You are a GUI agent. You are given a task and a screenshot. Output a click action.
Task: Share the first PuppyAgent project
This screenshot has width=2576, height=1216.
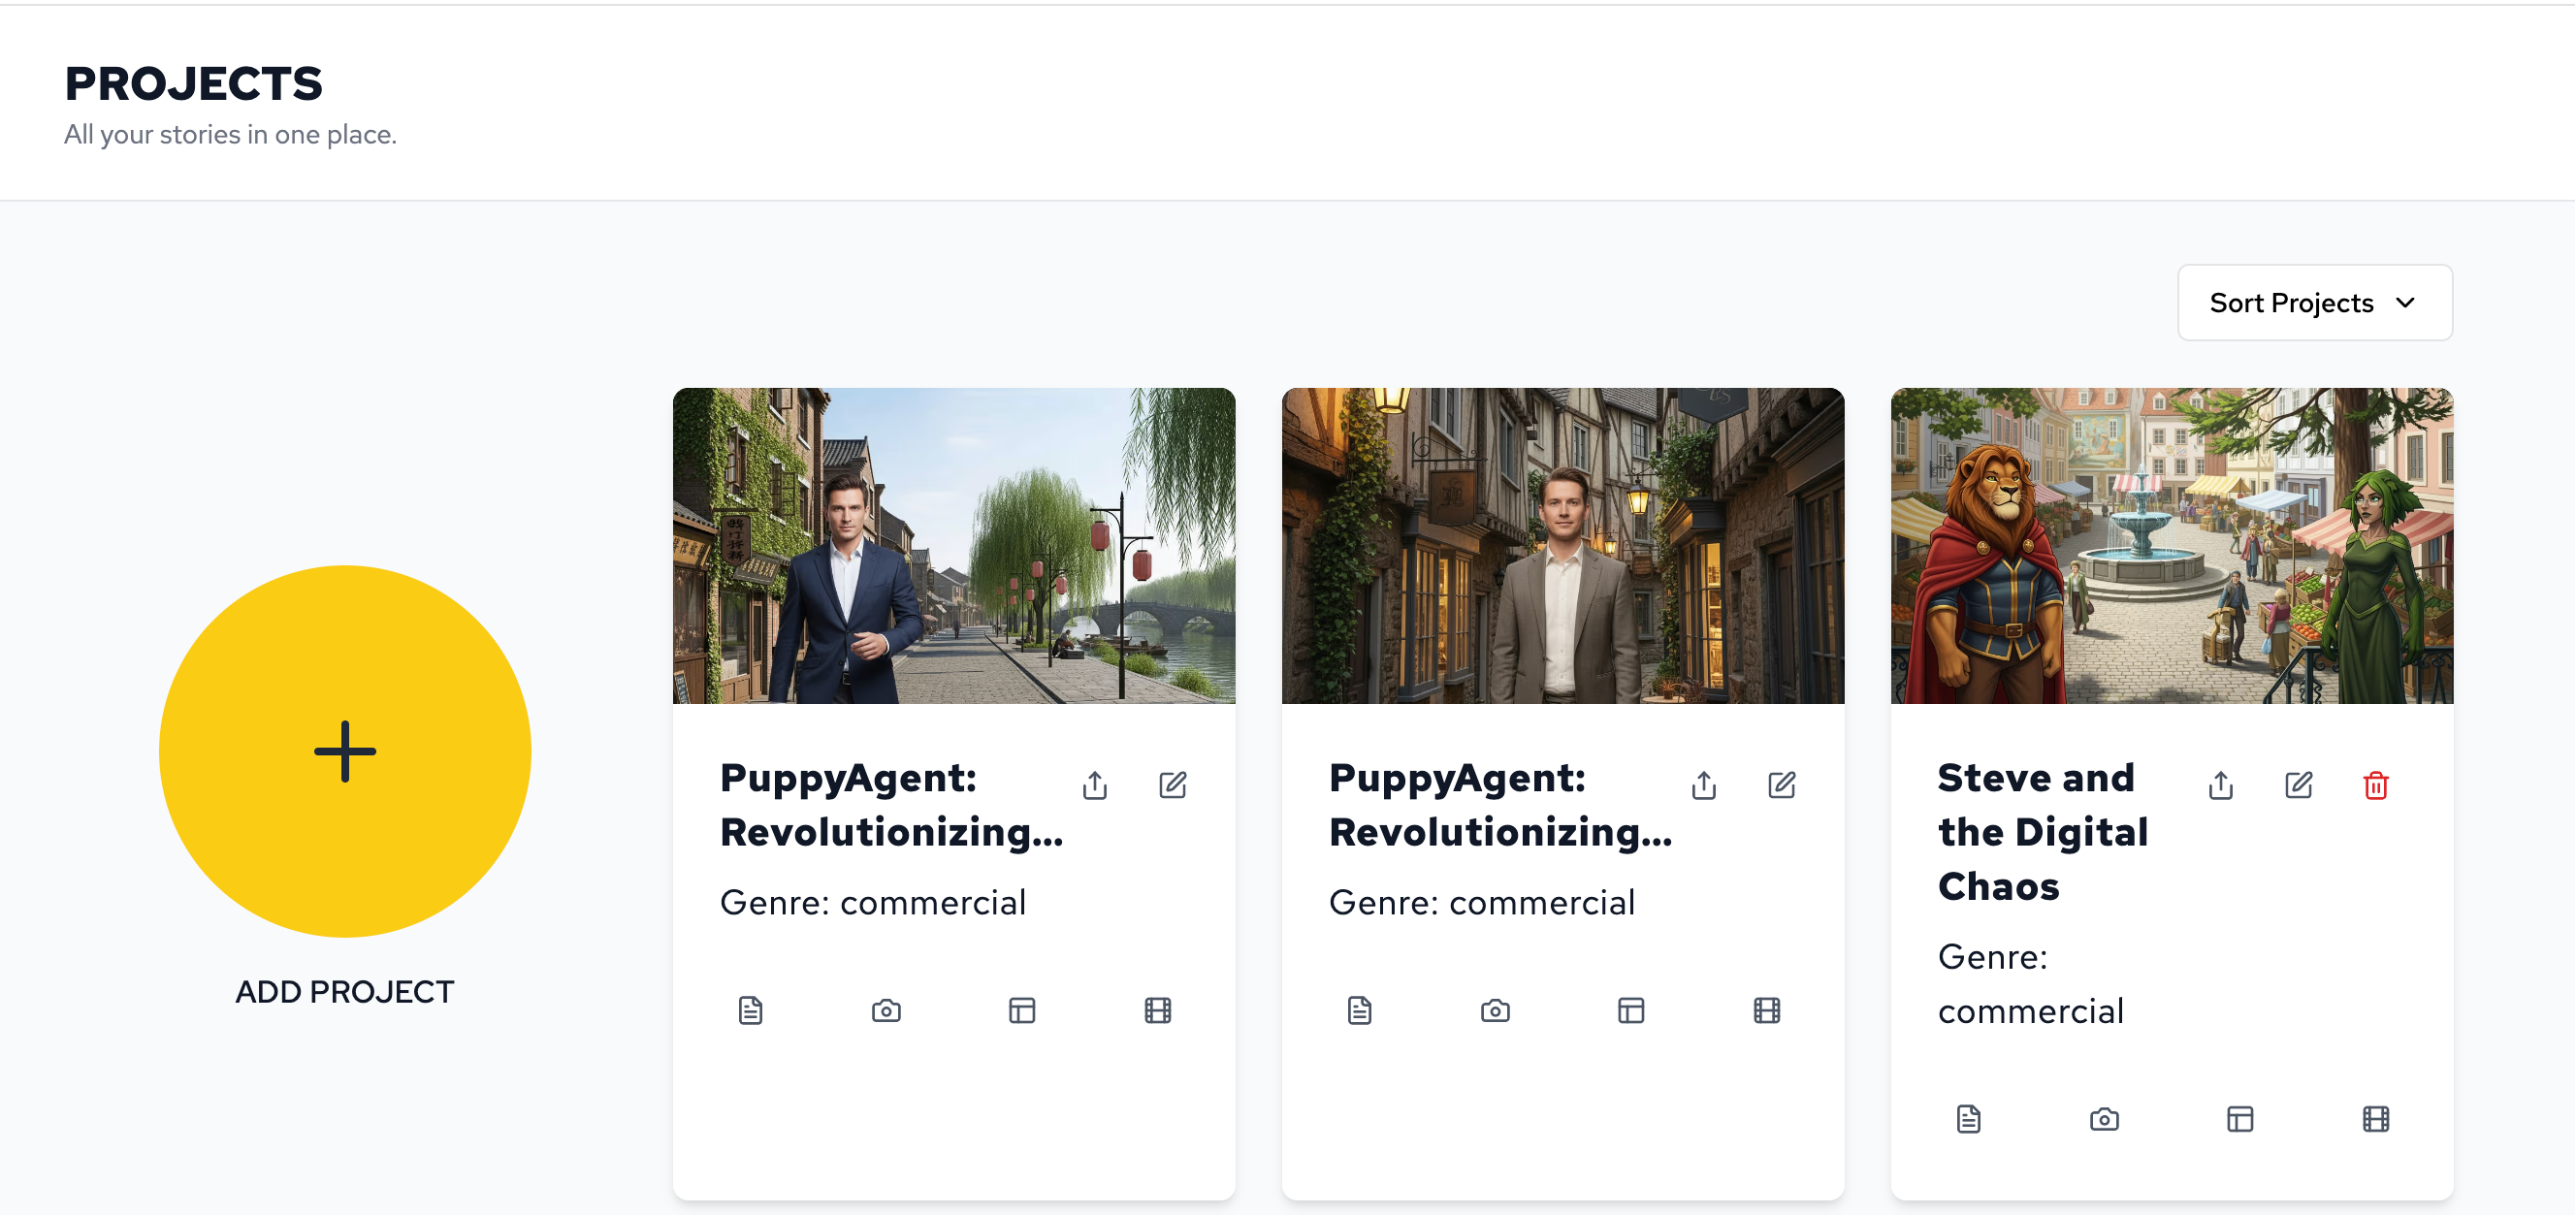pyautogui.click(x=1095, y=785)
